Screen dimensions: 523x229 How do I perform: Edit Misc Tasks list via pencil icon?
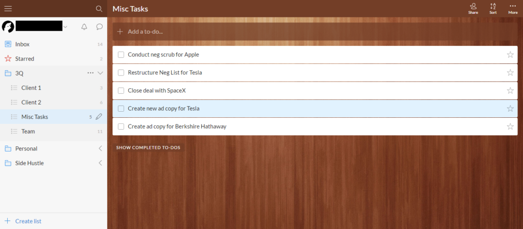(x=99, y=117)
